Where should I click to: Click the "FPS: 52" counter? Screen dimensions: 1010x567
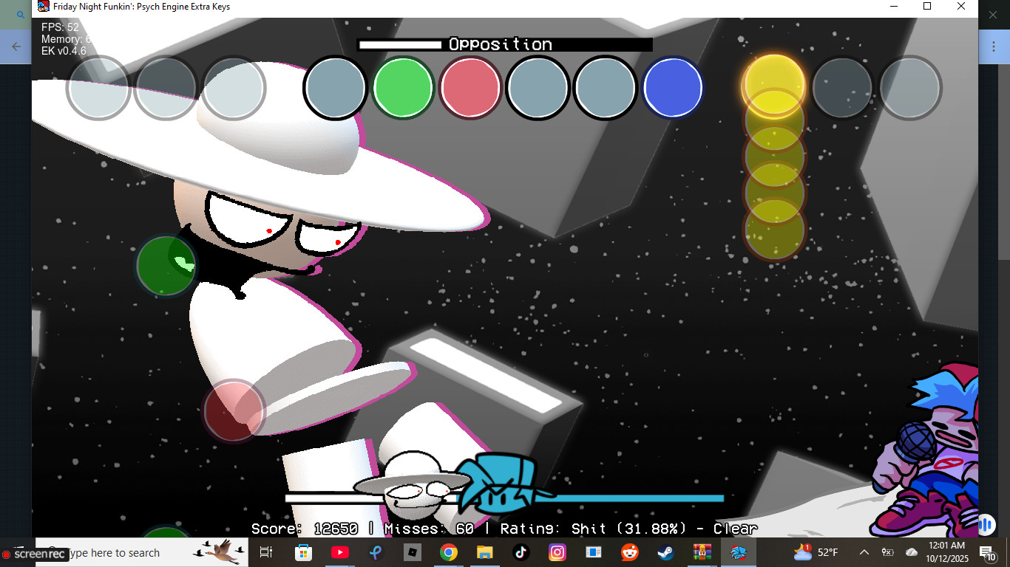[60, 27]
